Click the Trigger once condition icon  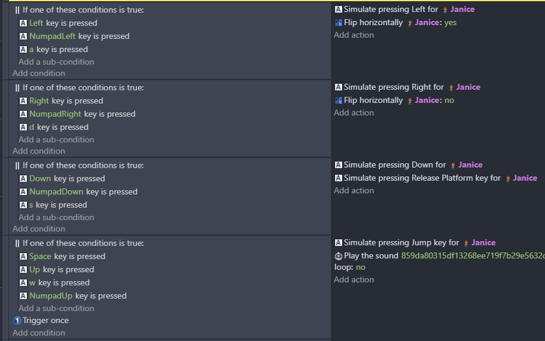[x=17, y=321]
